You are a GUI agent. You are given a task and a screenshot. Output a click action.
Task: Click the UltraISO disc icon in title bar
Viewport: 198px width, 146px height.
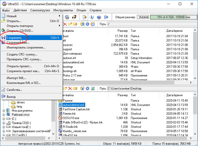click(x=4, y=4)
